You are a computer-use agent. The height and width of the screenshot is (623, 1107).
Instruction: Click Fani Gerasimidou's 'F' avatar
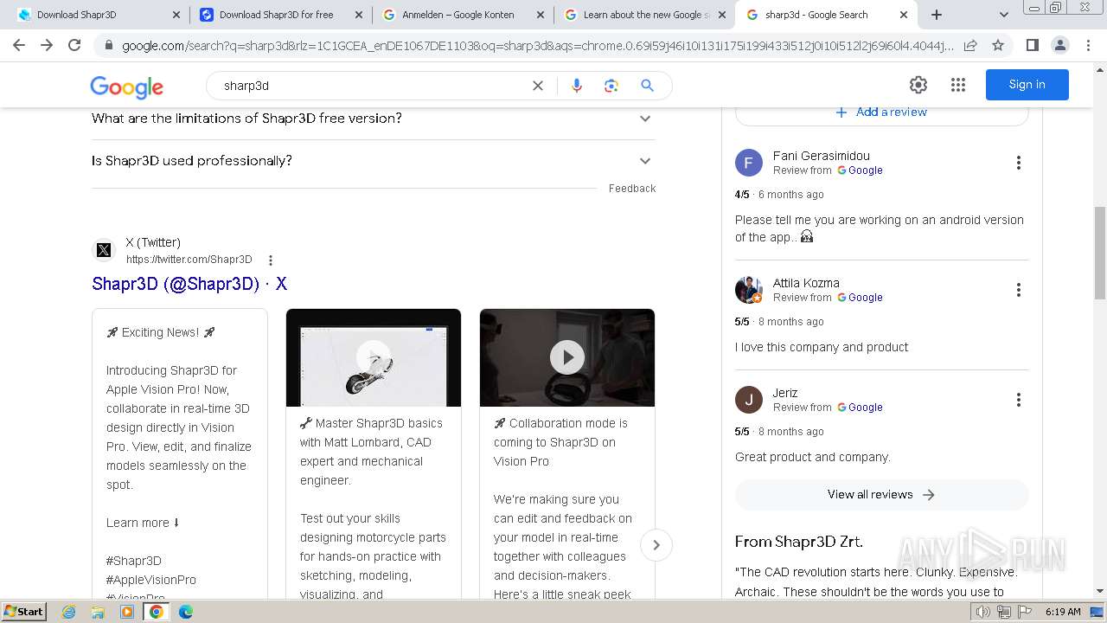click(749, 163)
